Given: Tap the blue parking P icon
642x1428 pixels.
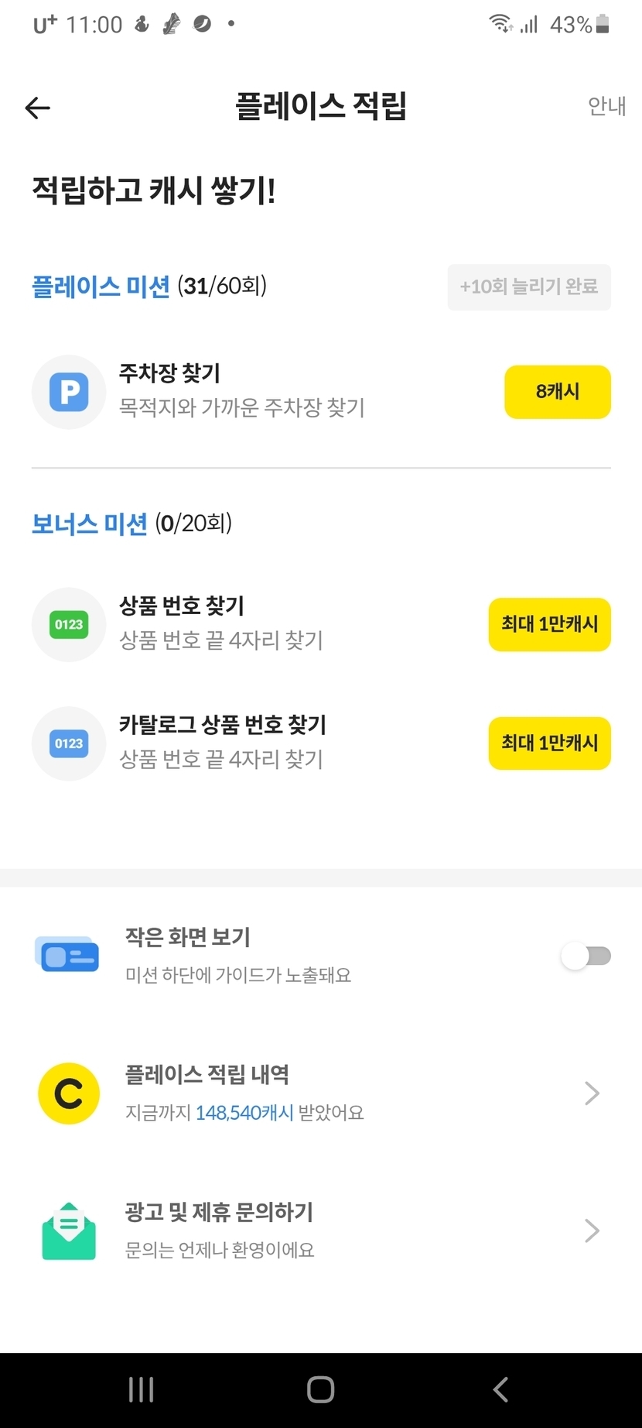Looking at the screenshot, I should [69, 392].
